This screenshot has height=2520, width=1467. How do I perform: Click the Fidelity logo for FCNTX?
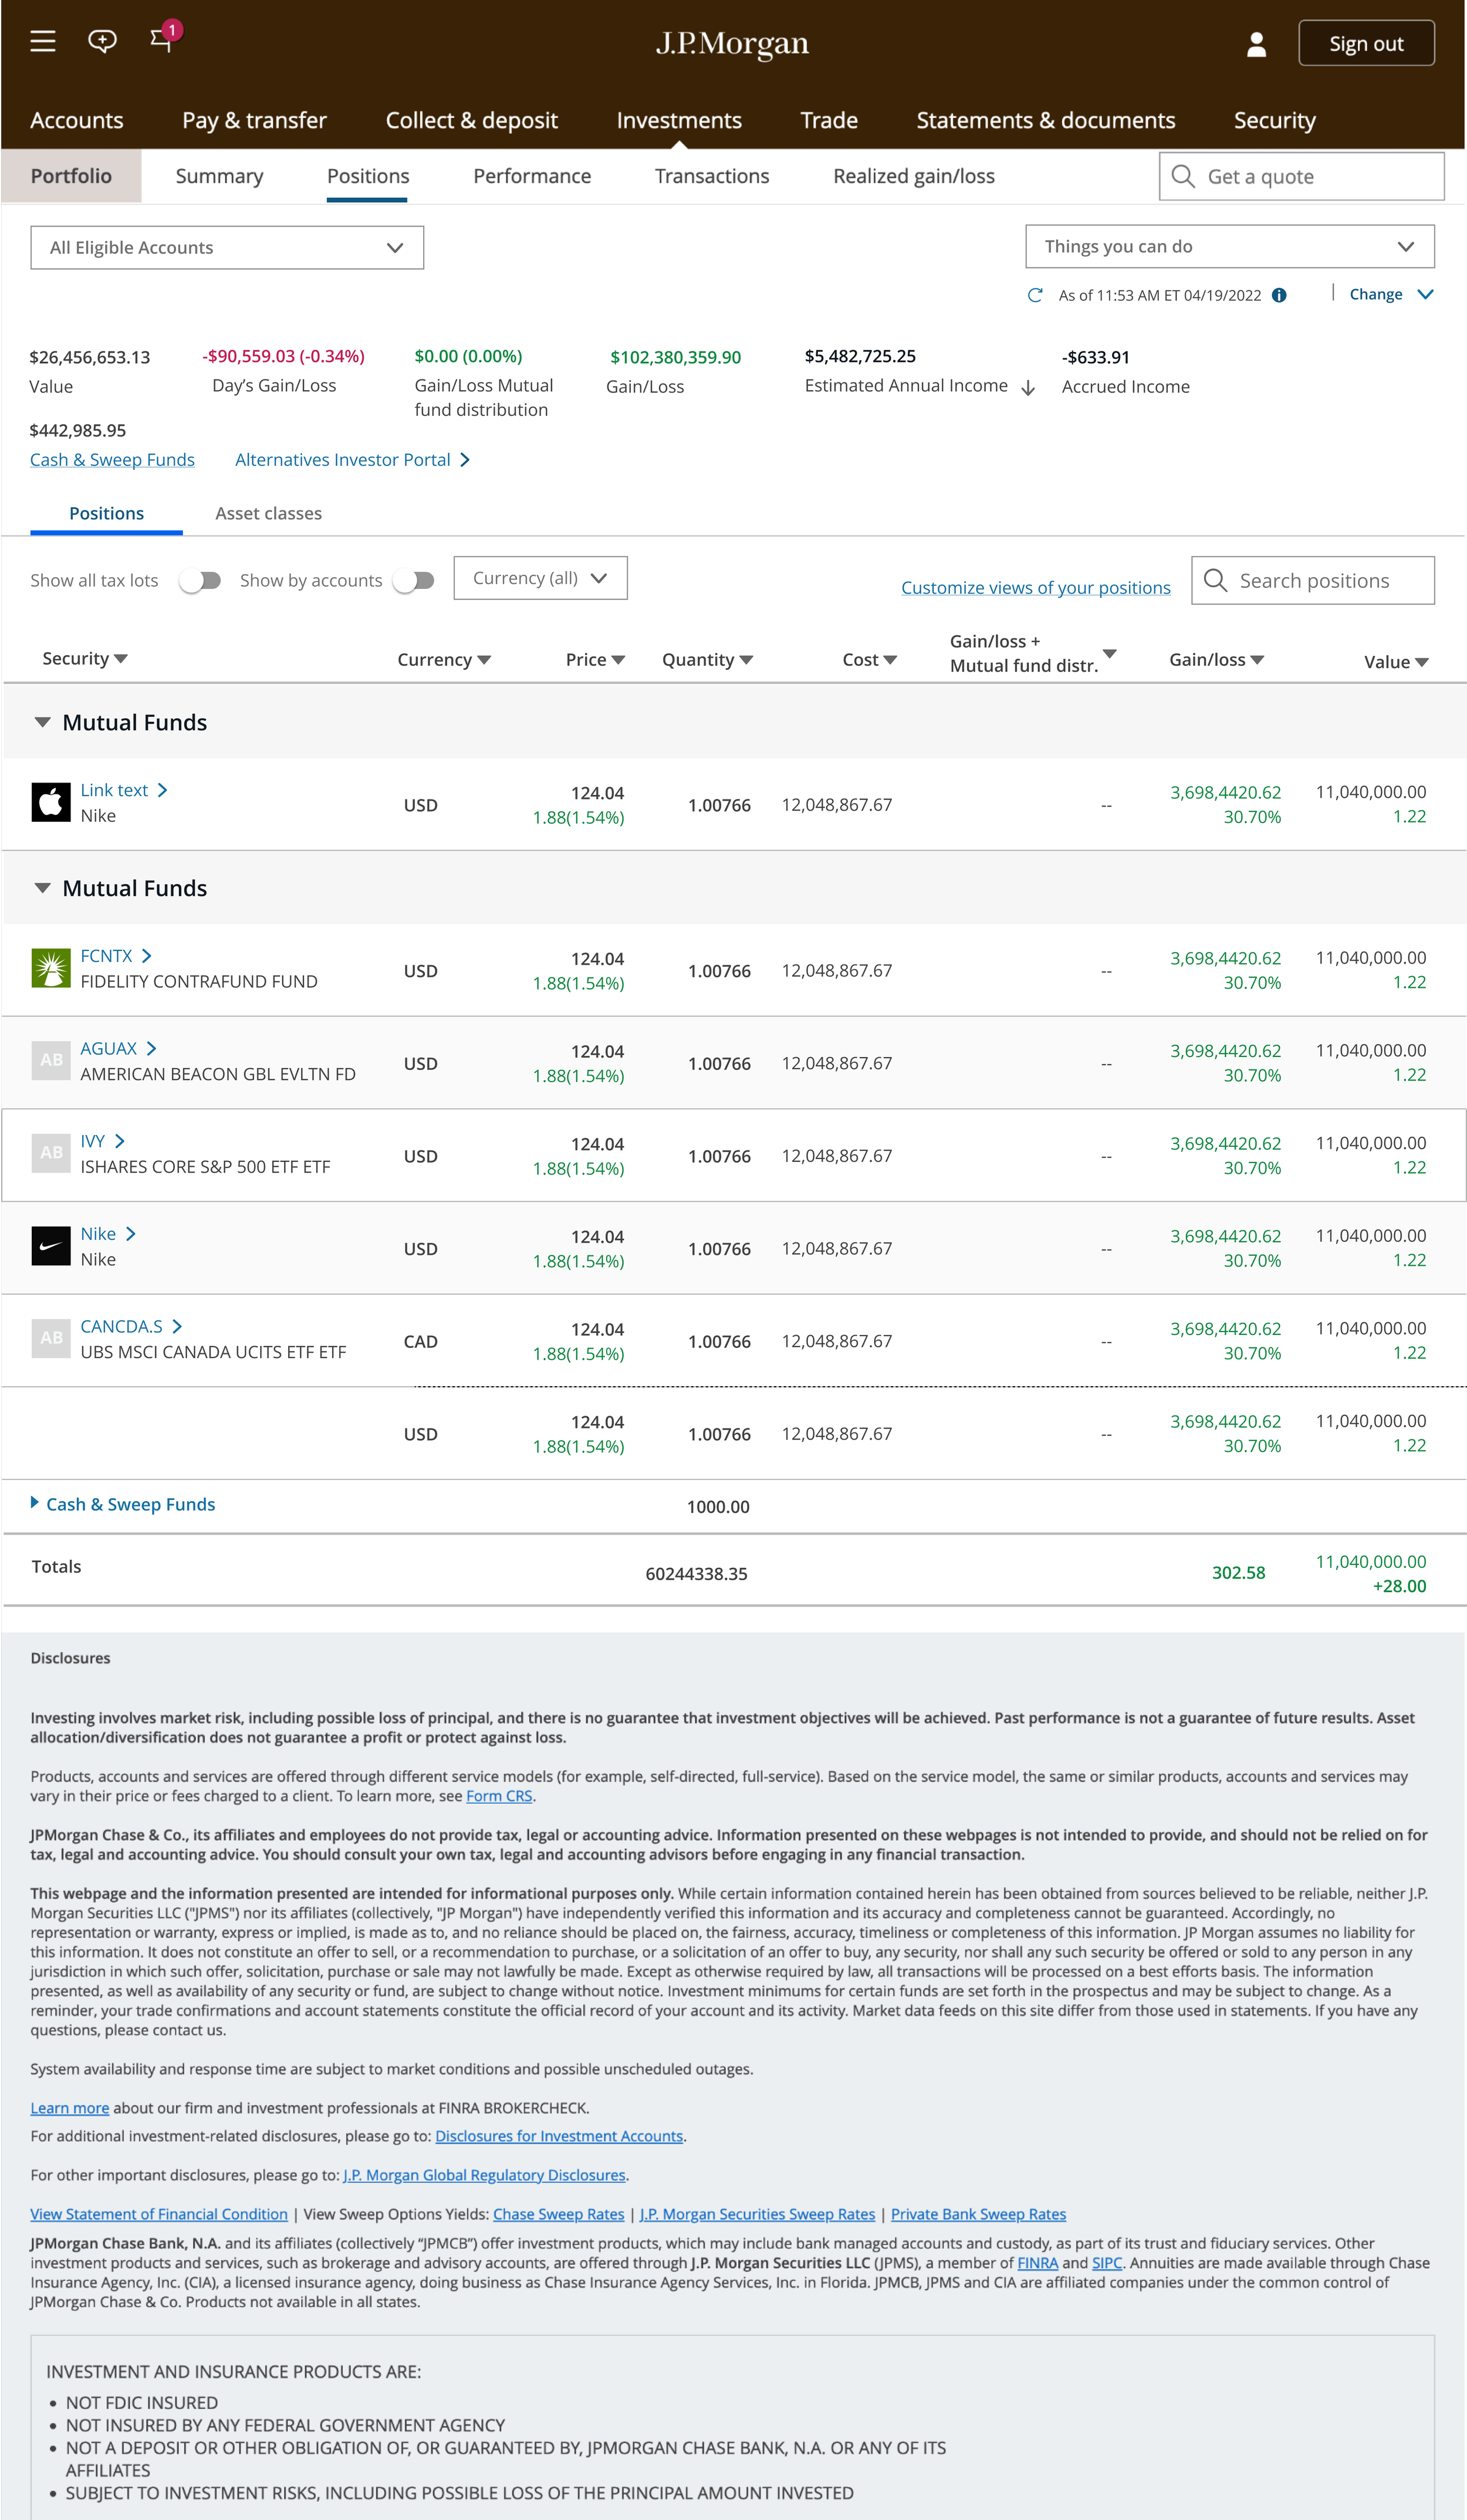pos(51,968)
